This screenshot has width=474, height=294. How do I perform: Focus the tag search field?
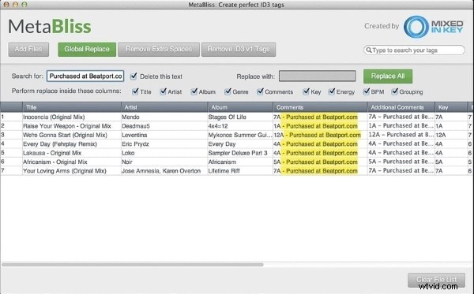(414, 50)
